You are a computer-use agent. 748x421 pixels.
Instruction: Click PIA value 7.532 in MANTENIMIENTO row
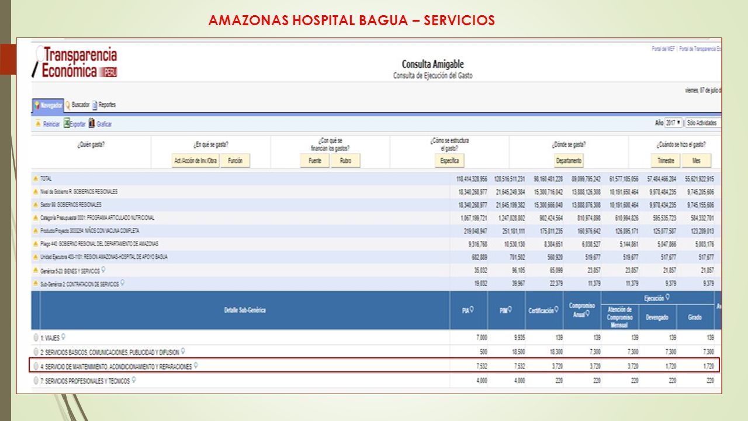[481, 366]
